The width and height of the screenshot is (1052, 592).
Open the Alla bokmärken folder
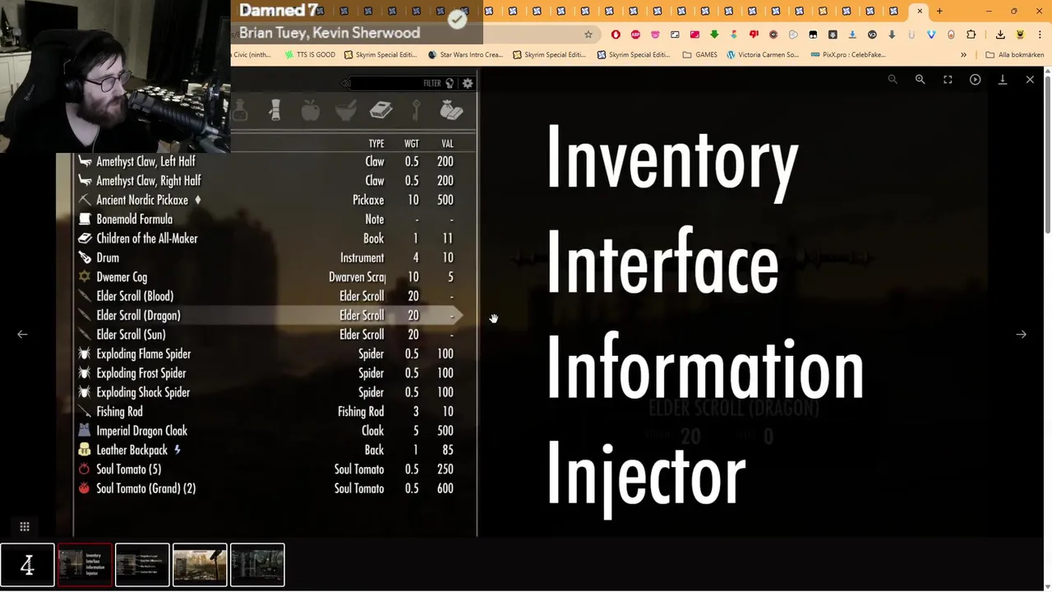click(x=1014, y=55)
